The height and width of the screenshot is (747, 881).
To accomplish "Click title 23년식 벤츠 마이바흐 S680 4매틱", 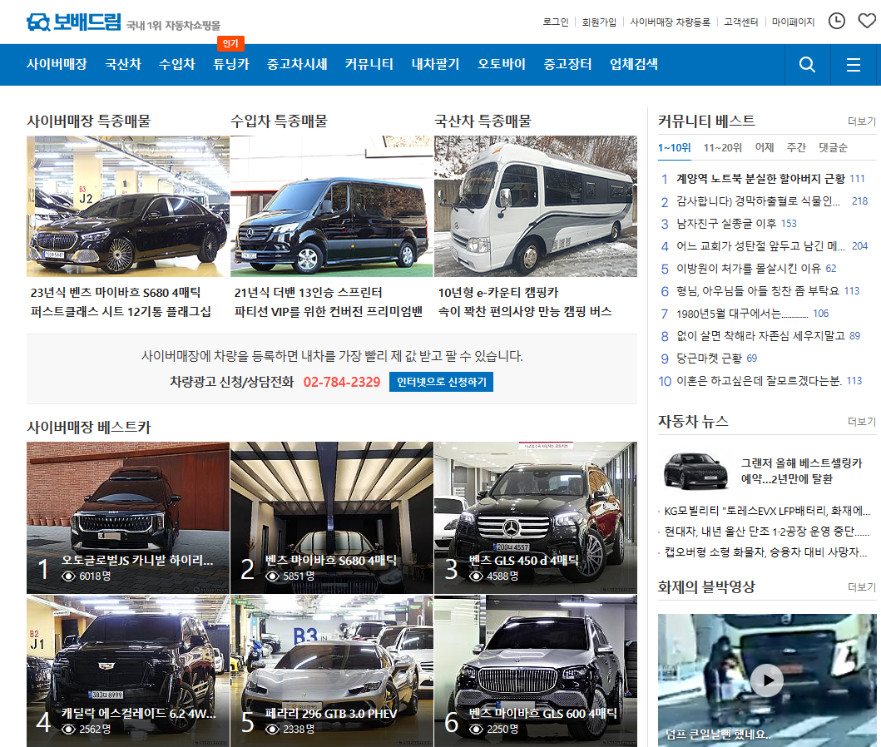I will (115, 293).
